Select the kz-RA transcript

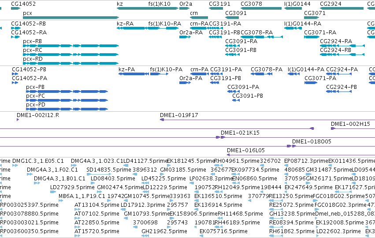(x=132, y=28)
